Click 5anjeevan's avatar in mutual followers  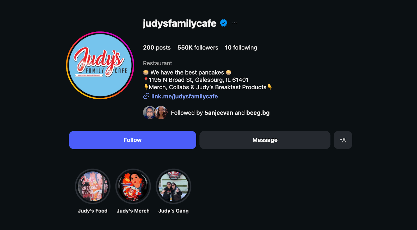pyautogui.click(x=149, y=113)
